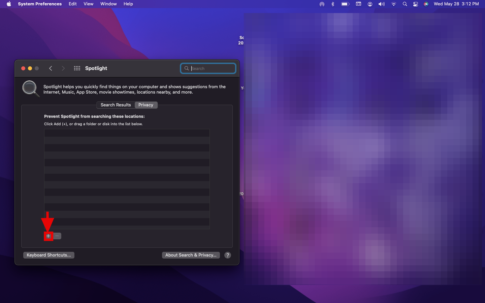
Task: Click the magnifier icon in search field
Action: click(x=186, y=68)
